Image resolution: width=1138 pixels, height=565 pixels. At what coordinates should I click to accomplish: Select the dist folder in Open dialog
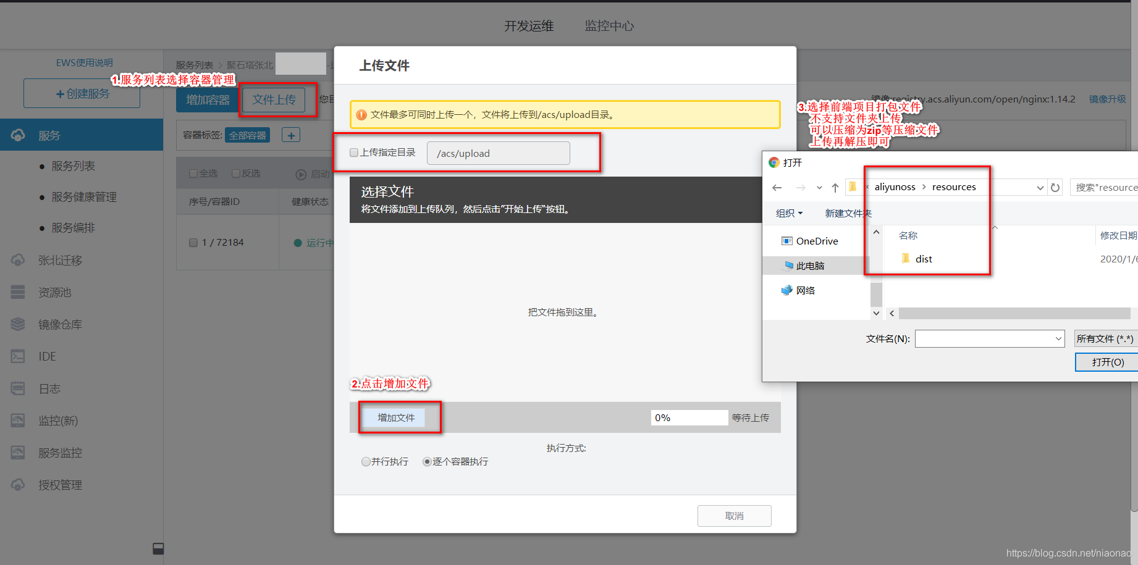(923, 259)
